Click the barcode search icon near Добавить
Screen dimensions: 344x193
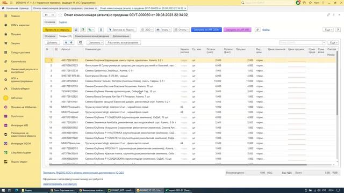[80, 43]
